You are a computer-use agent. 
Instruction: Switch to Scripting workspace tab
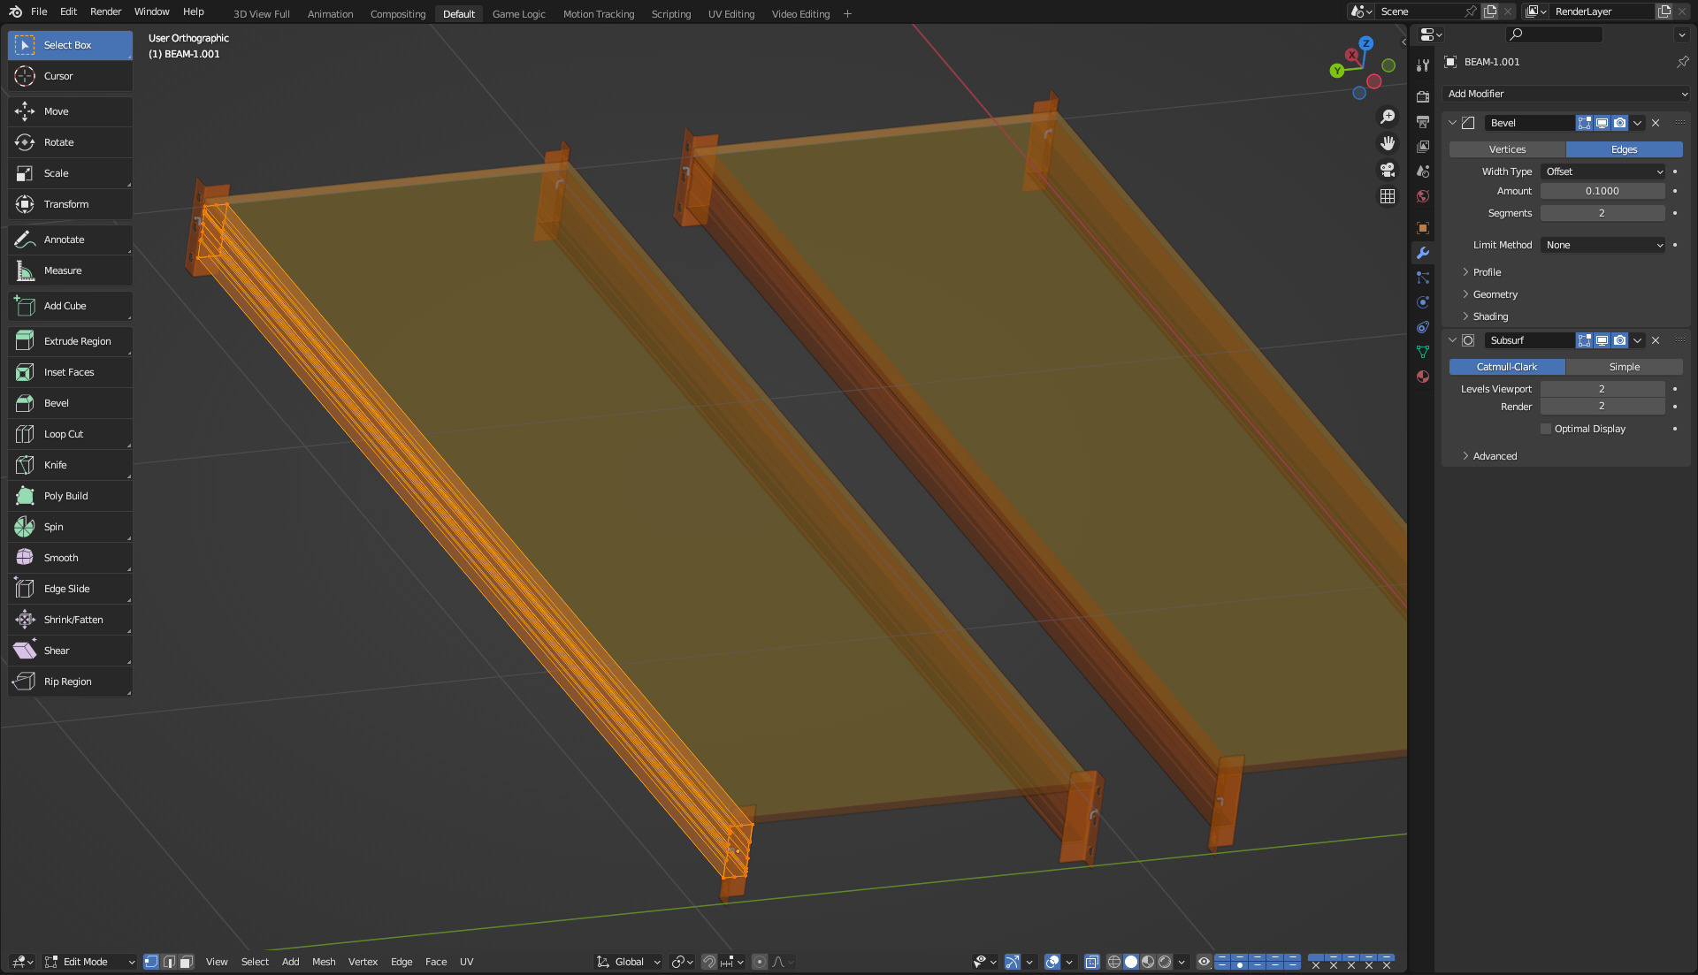tap(670, 14)
